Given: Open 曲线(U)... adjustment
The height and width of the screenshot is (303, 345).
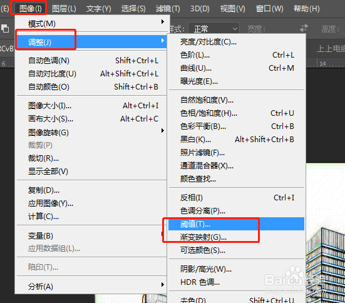Looking at the screenshot, I should pyautogui.click(x=237, y=68).
